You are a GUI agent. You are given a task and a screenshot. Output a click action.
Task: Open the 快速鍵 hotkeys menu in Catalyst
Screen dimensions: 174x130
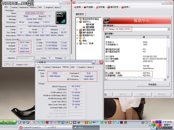coord(89,7)
